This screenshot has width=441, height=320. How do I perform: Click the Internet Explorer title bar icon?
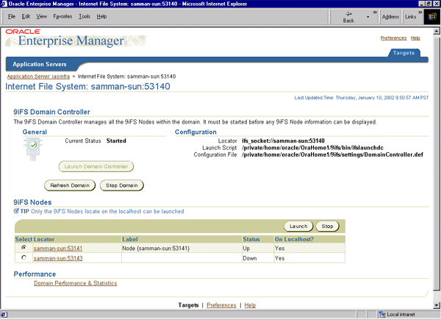tap(4, 4)
